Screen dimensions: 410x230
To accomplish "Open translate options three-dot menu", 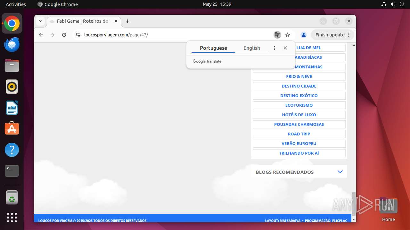I will [275, 48].
